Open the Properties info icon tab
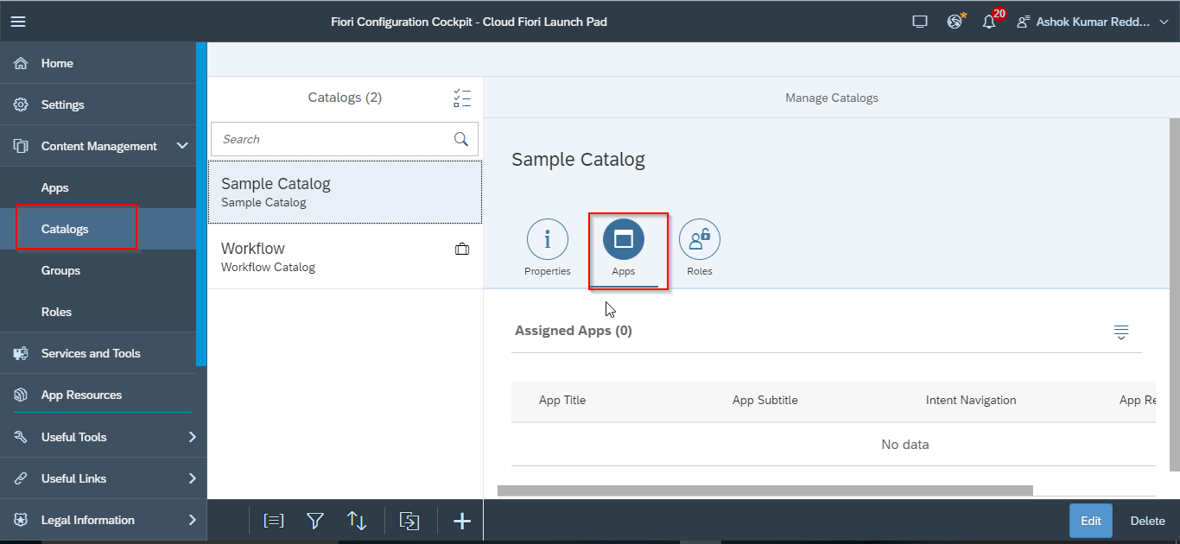 tap(547, 240)
